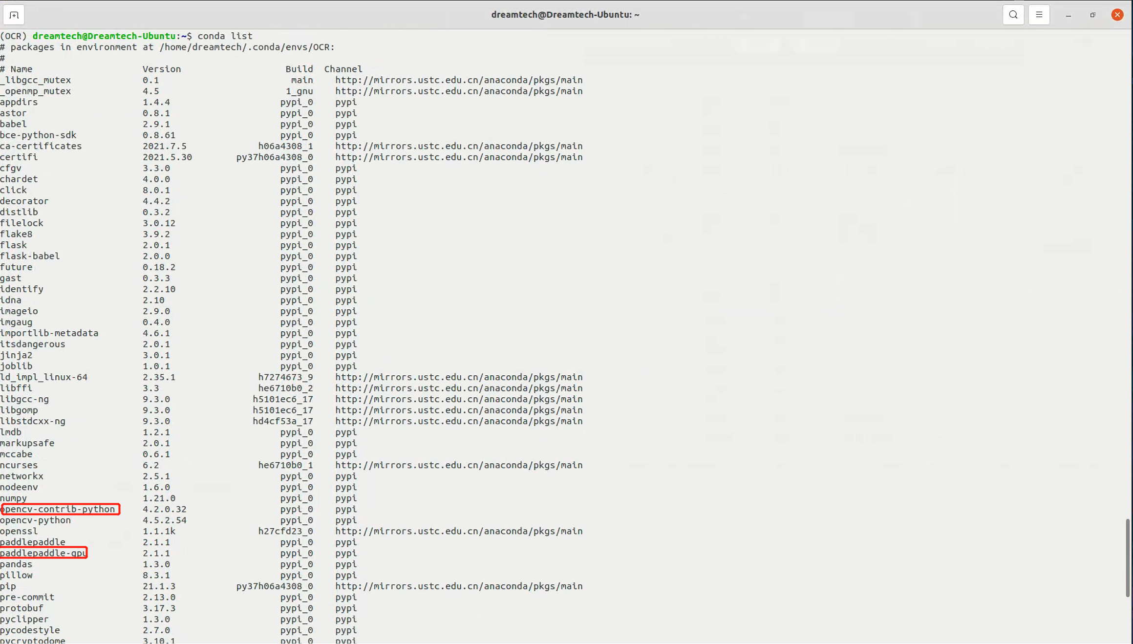The width and height of the screenshot is (1133, 644).
Task: Click the markupsafe package name
Action: pyautogui.click(x=27, y=443)
